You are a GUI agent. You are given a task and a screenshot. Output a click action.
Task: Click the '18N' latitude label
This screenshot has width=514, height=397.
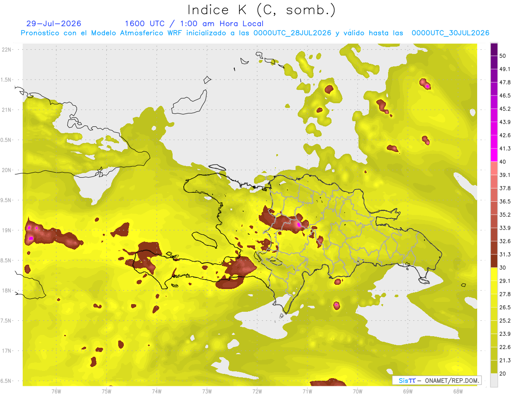point(7,291)
